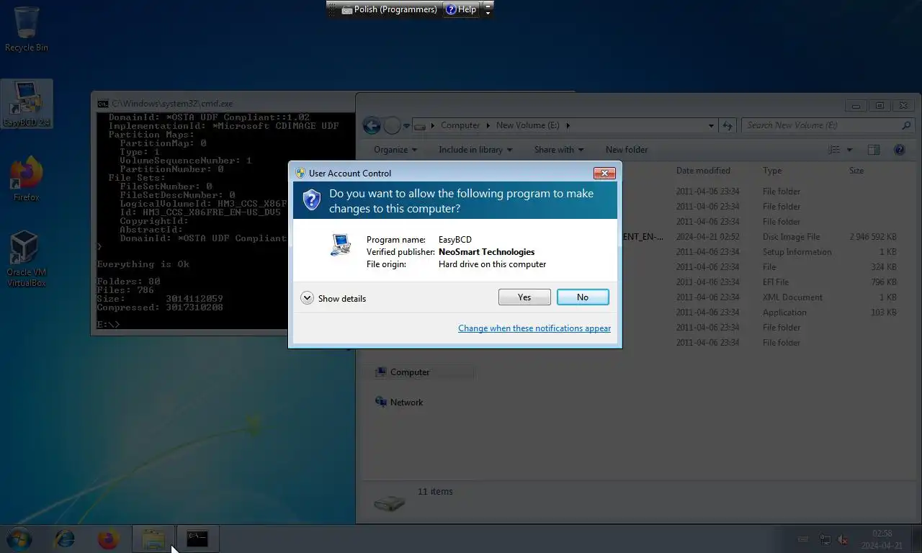The width and height of the screenshot is (922, 553).
Task: Sort by Type column header
Action: (x=772, y=171)
